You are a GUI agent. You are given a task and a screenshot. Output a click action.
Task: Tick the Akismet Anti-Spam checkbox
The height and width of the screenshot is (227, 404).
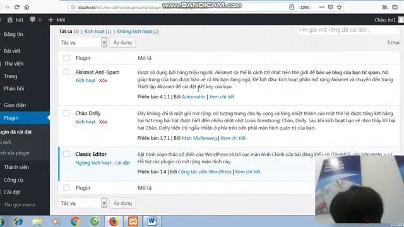[x=66, y=72]
